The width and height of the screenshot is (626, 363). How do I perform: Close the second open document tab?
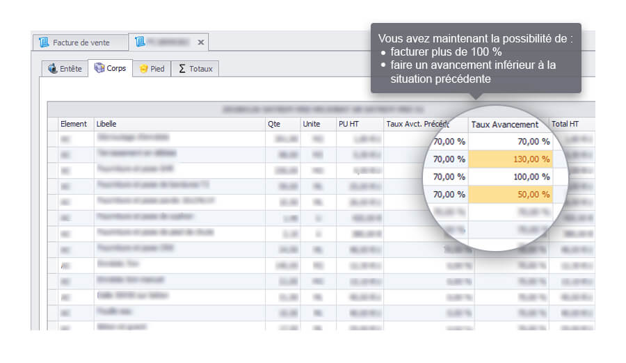pyautogui.click(x=201, y=42)
